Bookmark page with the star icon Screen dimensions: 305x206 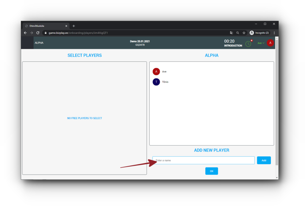click(244, 33)
